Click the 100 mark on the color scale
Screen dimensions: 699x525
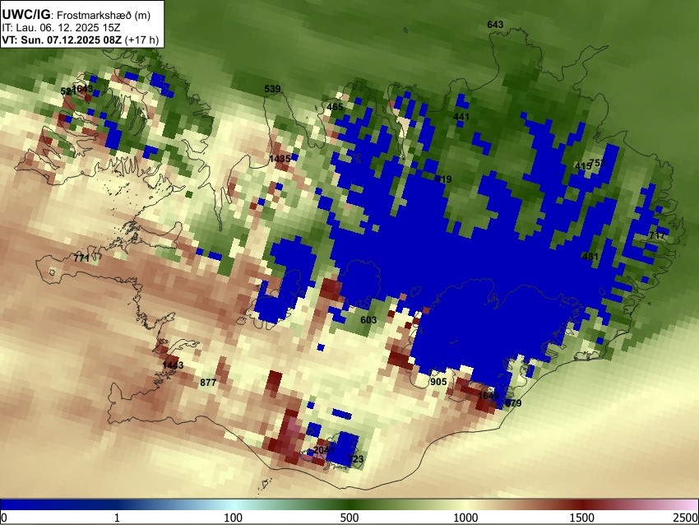pyautogui.click(x=234, y=518)
